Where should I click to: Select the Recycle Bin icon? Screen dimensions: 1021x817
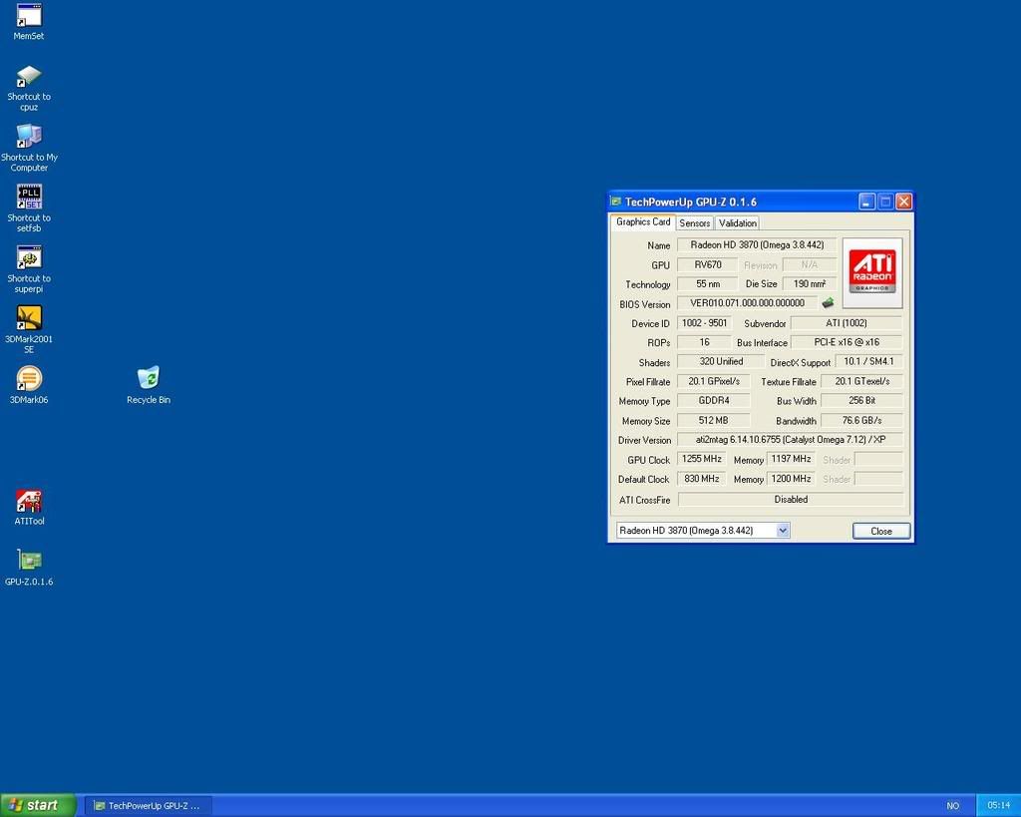point(149,385)
